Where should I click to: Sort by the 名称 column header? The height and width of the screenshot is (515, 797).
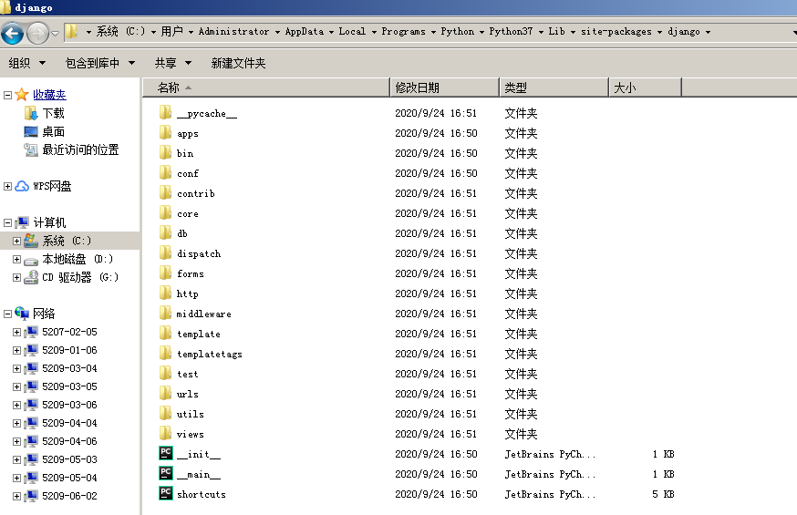click(266, 88)
